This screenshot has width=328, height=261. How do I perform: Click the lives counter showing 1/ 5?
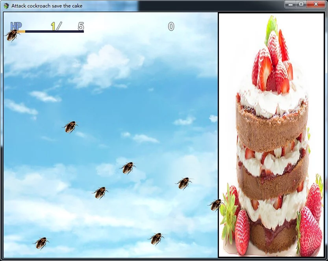[67, 26]
